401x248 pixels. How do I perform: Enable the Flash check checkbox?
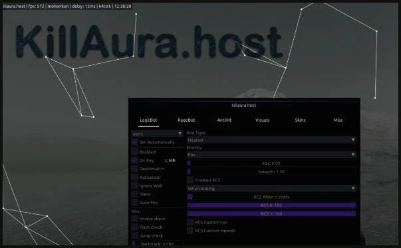[134, 227]
